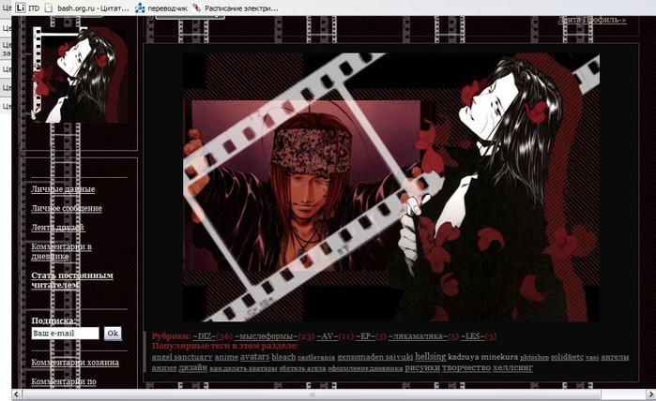Select the solid&etc tag
This screenshot has height=401, width=656.
(x=567, y=357)
